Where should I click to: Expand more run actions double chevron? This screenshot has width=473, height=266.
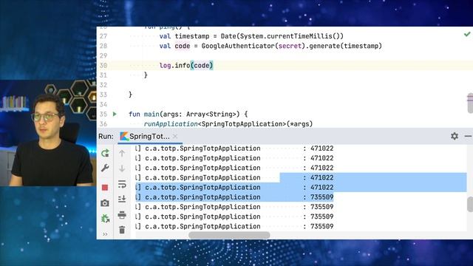coord(105,234)
